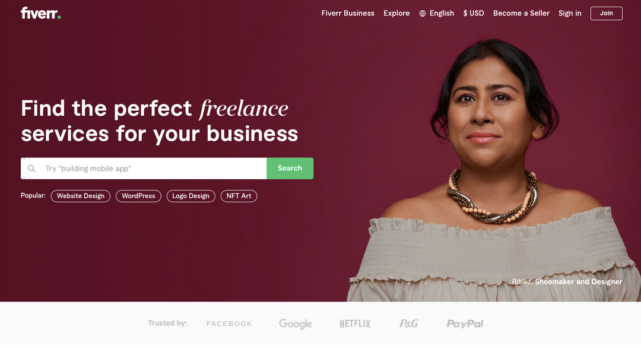Open the Explore menu item

[396, 13]
